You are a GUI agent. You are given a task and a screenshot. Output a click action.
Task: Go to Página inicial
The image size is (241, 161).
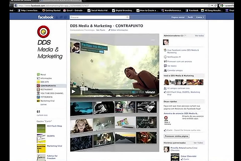coord(178,17)
